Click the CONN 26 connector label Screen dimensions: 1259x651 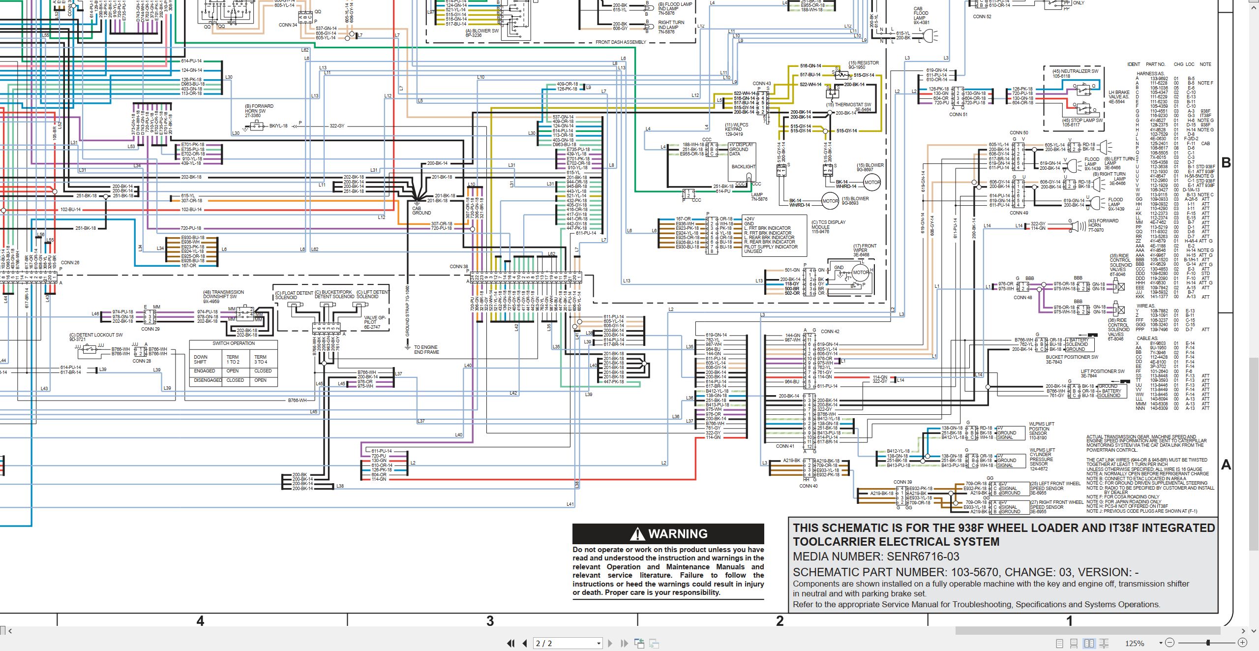[70, 263]
